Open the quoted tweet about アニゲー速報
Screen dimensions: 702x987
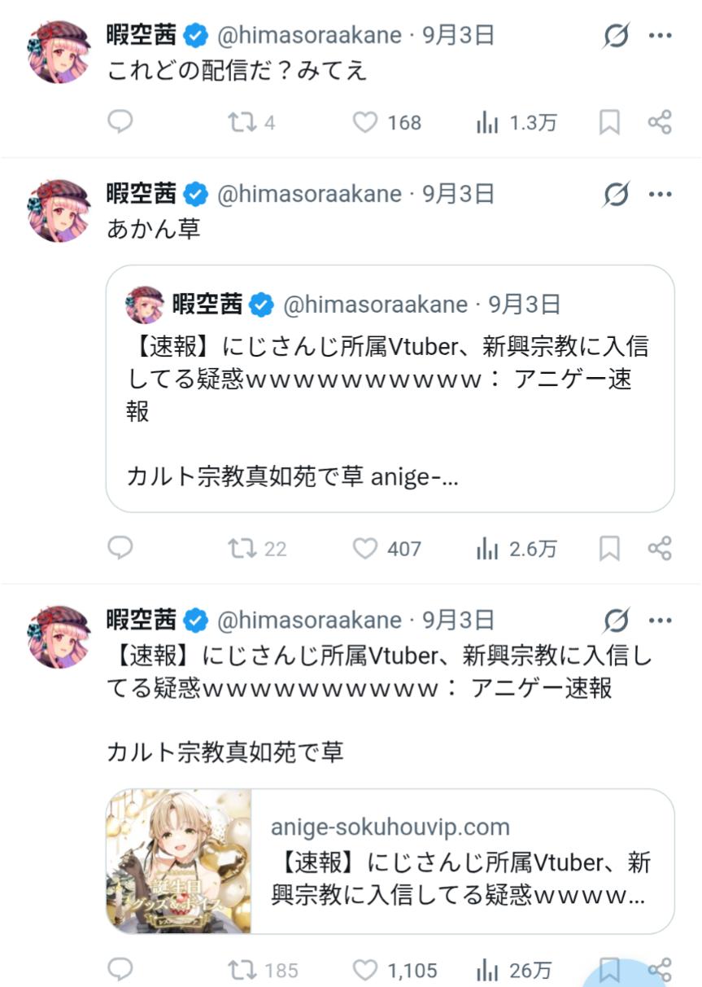tap(390, 388)
